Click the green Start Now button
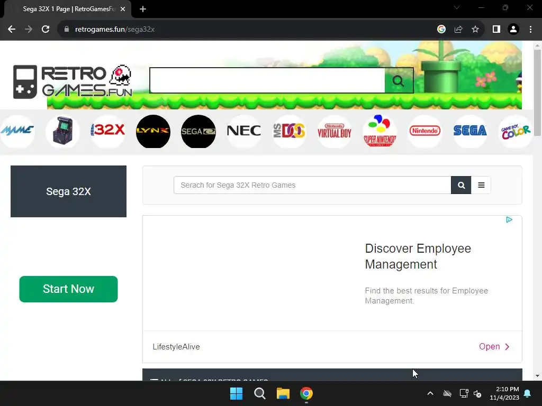Image resolution: width=542 pixels, height=406 pixels. click(x=68, y=289)
